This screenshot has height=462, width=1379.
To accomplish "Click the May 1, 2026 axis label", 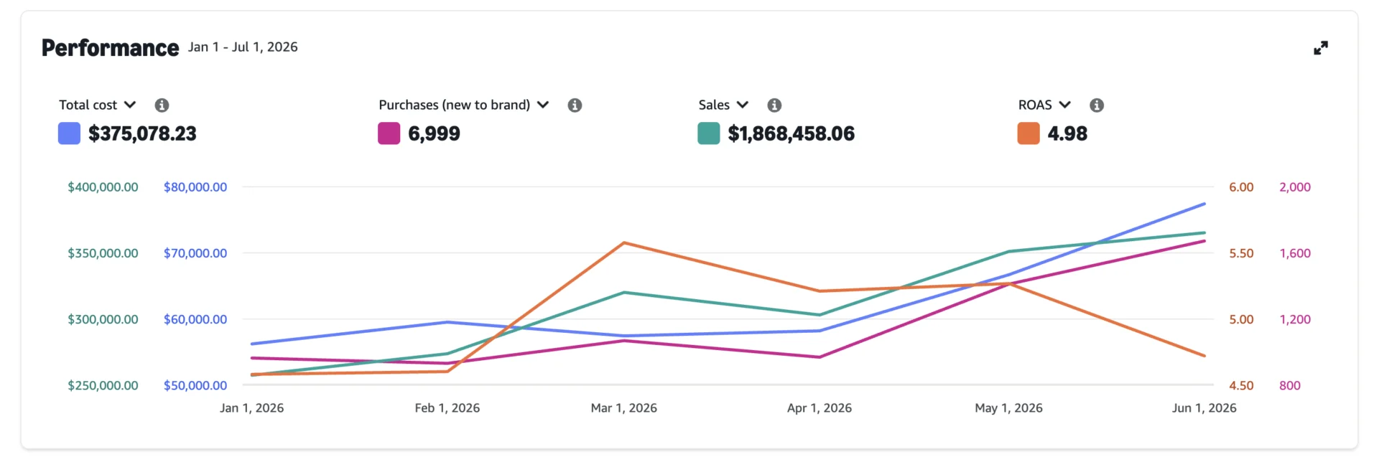I will [1008, 408].
